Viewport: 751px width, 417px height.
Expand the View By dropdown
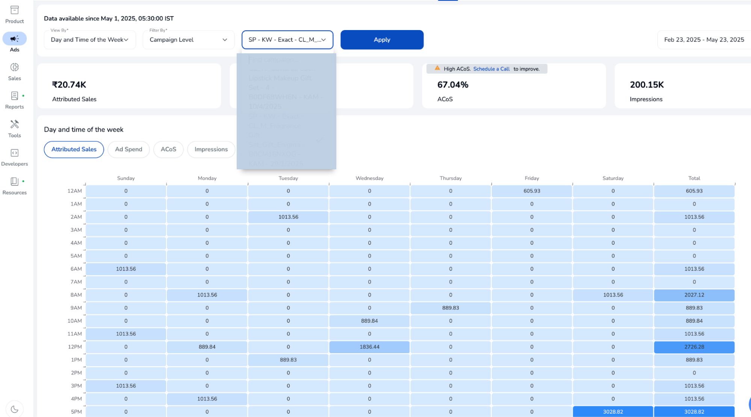(90, 40)
